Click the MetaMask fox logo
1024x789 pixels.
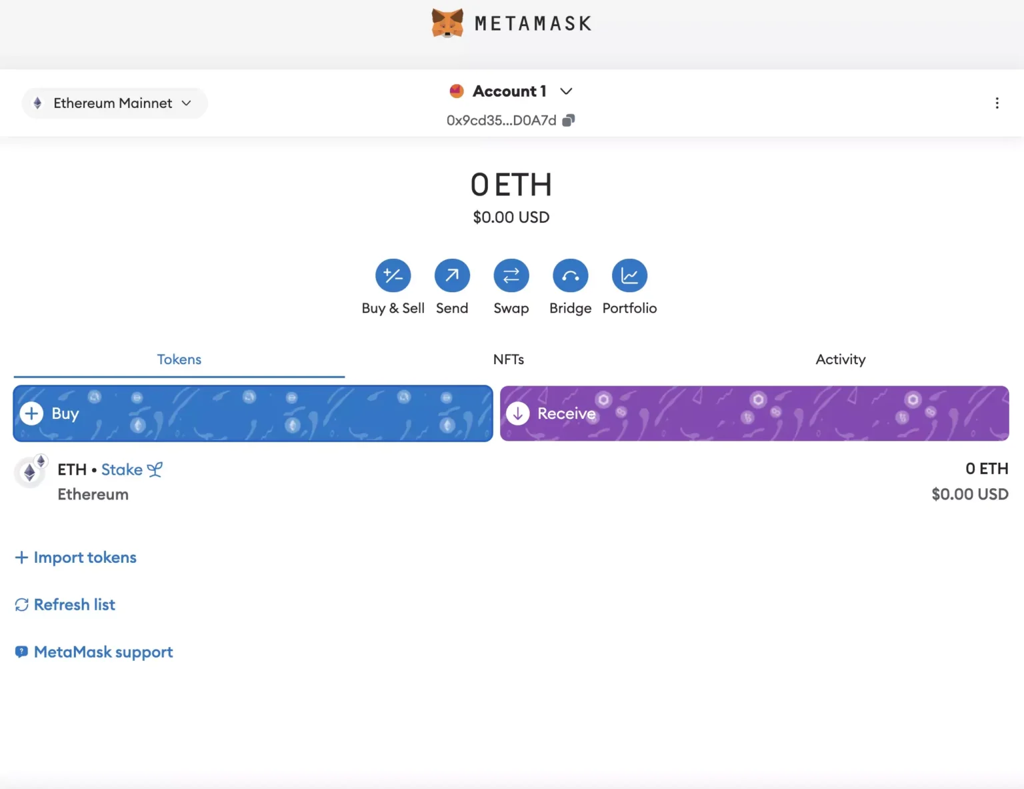[447, 23]
